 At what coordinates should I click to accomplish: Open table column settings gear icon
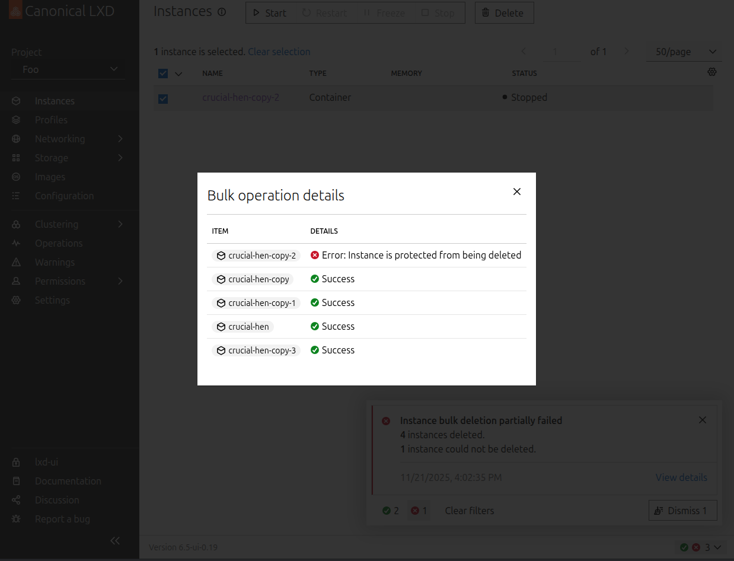(x=712, y=72)
